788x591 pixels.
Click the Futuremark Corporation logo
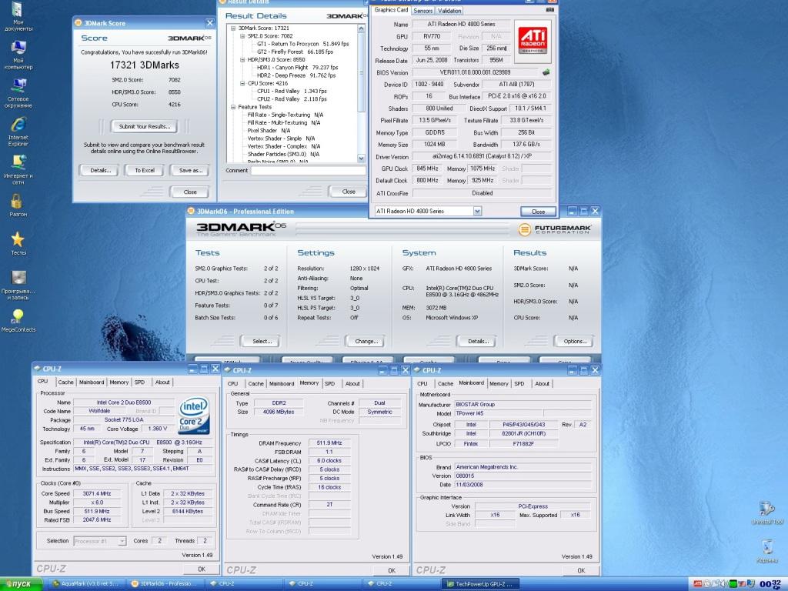point(554,229)
